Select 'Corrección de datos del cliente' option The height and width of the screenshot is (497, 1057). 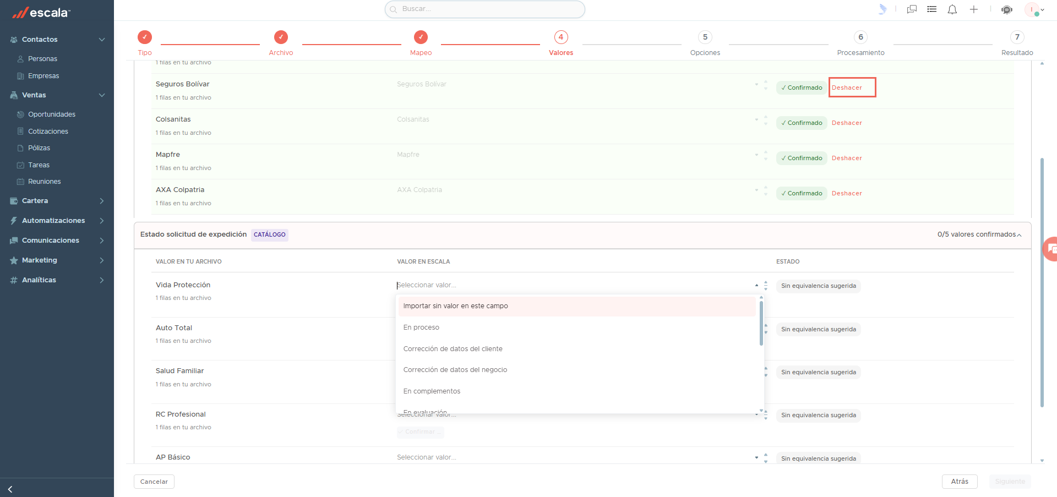[x=577, y=349]
